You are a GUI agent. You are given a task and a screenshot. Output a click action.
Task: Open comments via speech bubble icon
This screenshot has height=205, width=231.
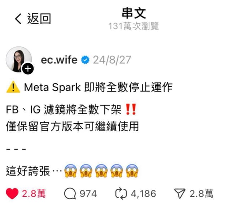[x=70, y=193]
